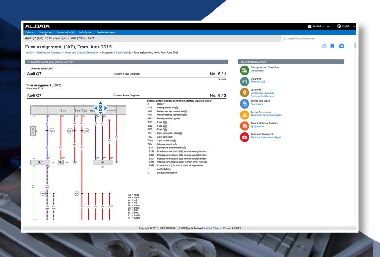Select the orange Technical Service Bulletins icon
The height and width of the screenshot is (257, 380).
click(x=244, y=126)
